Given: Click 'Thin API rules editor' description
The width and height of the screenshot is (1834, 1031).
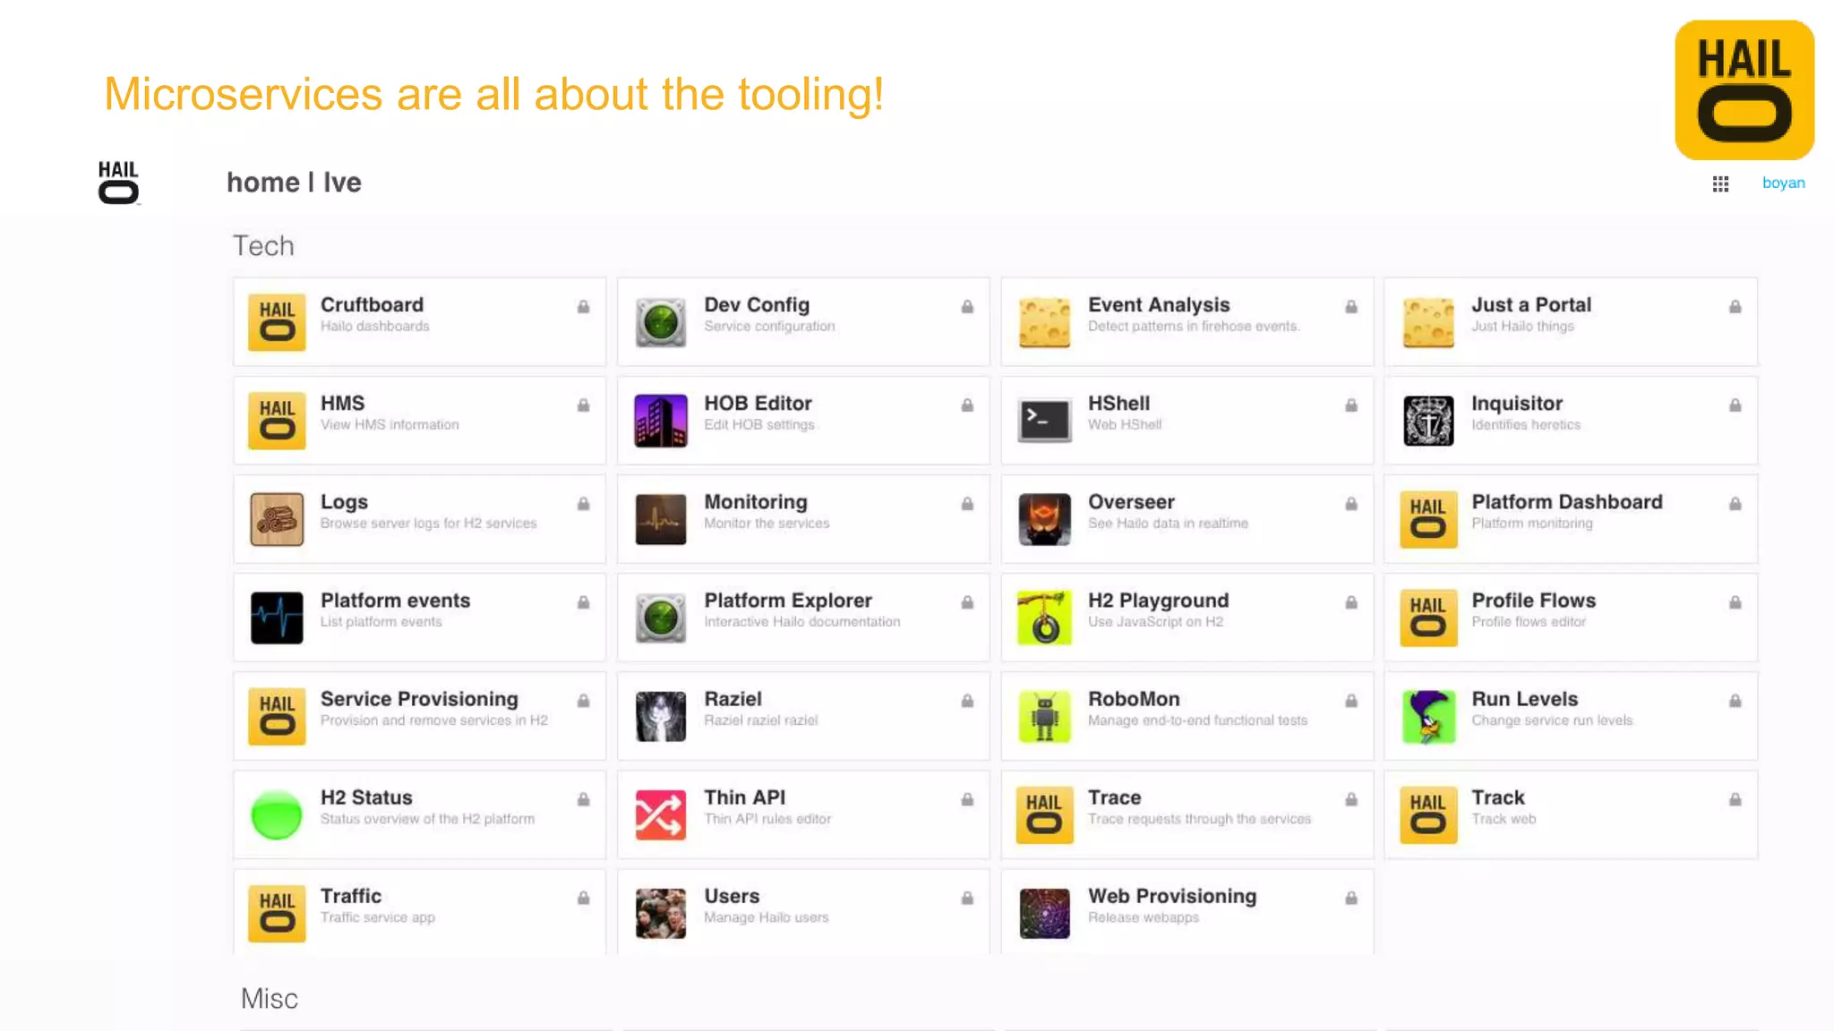Looking at the screenshot, I should (x=767, y=819).
